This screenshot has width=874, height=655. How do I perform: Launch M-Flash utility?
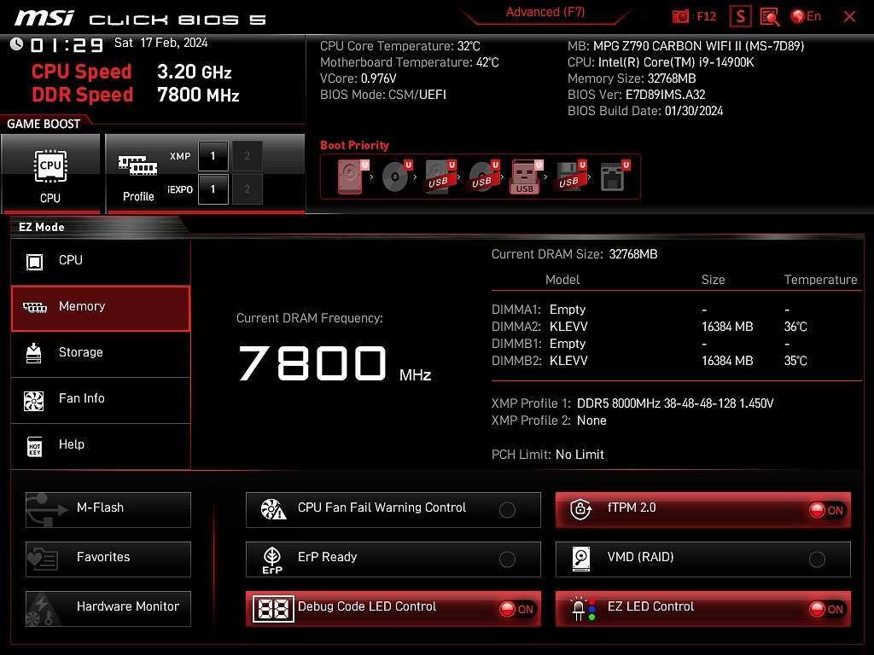(x=108, y=510)
